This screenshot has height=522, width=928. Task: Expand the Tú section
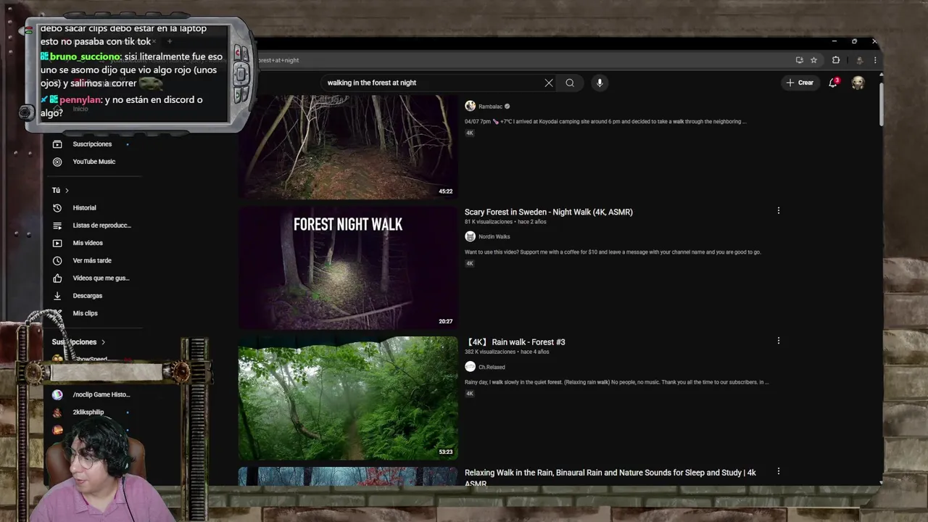(x=60, y=190)
